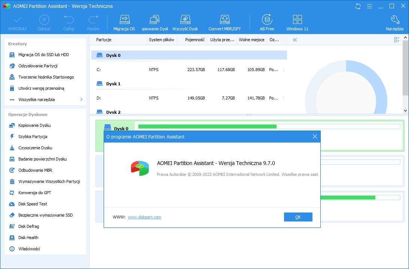
Task: Click the partition list scrollbar down arrow
Action: tap(405, 111)
